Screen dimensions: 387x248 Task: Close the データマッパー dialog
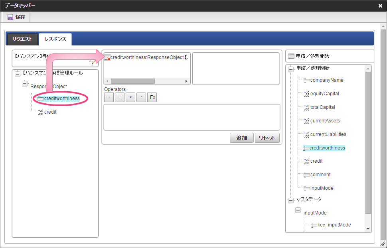[380, 6]
